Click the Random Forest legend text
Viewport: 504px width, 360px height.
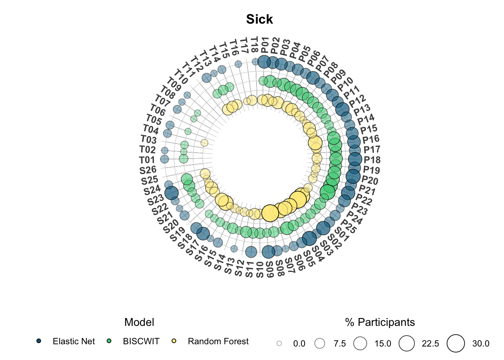(x=218, y=341)
